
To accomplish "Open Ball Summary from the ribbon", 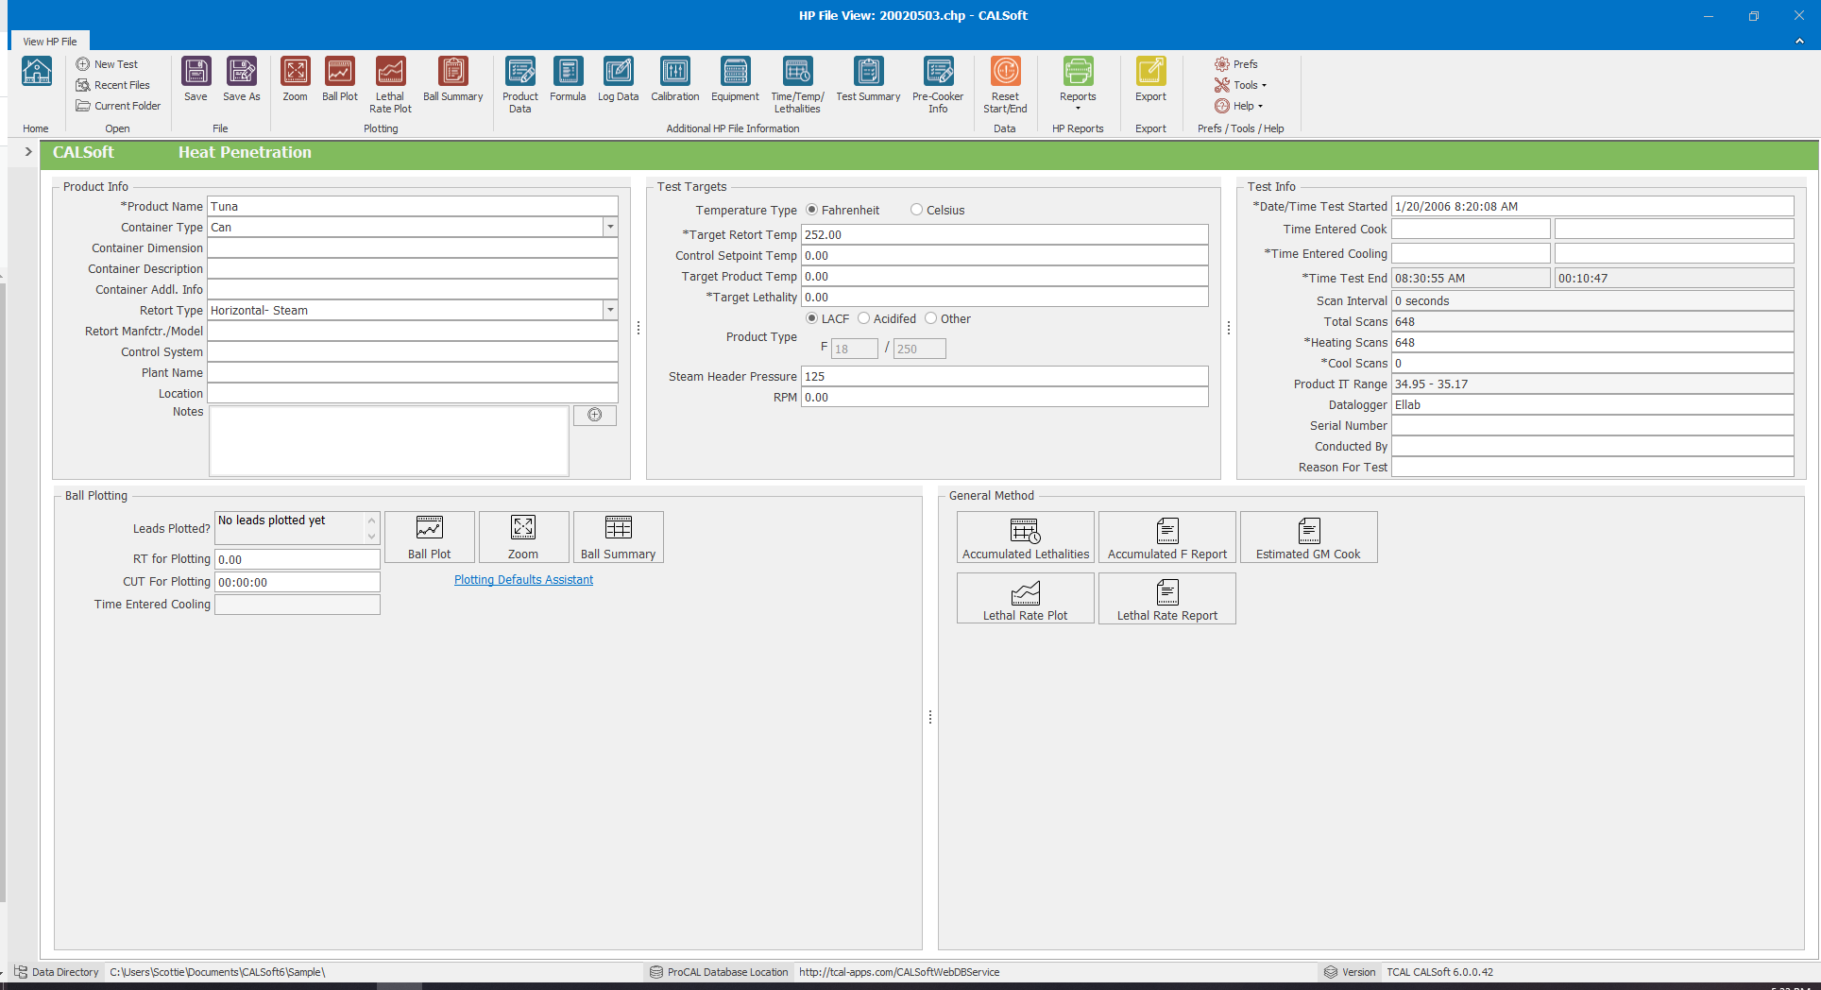I will [452, 79].
